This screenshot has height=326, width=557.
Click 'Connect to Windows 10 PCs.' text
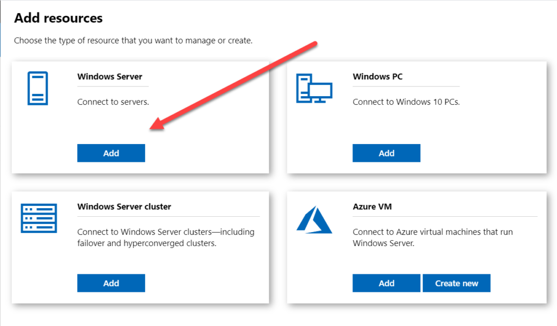click(406, 102)
